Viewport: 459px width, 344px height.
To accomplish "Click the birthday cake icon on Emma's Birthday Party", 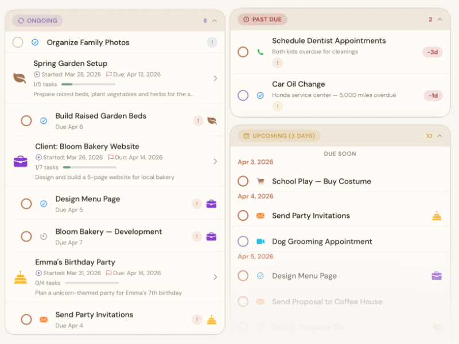I will pos(21,277).
